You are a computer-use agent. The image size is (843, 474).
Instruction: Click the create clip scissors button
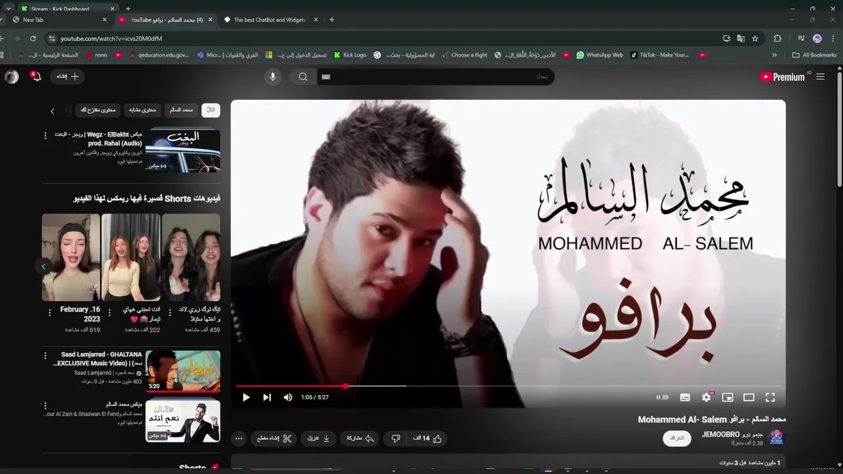tap(274, 438)
